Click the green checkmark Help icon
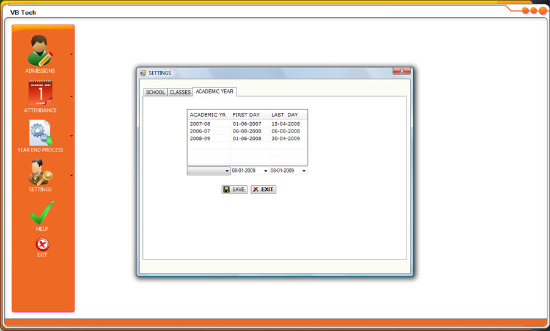Screen dimensions: 550x331 point(42,213)
